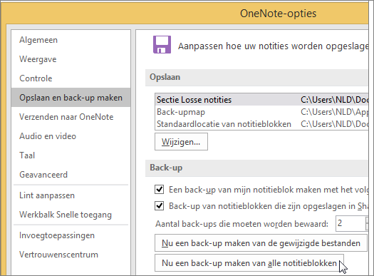
Task: Switch to the Weergave category
Action: click(71, 59)
